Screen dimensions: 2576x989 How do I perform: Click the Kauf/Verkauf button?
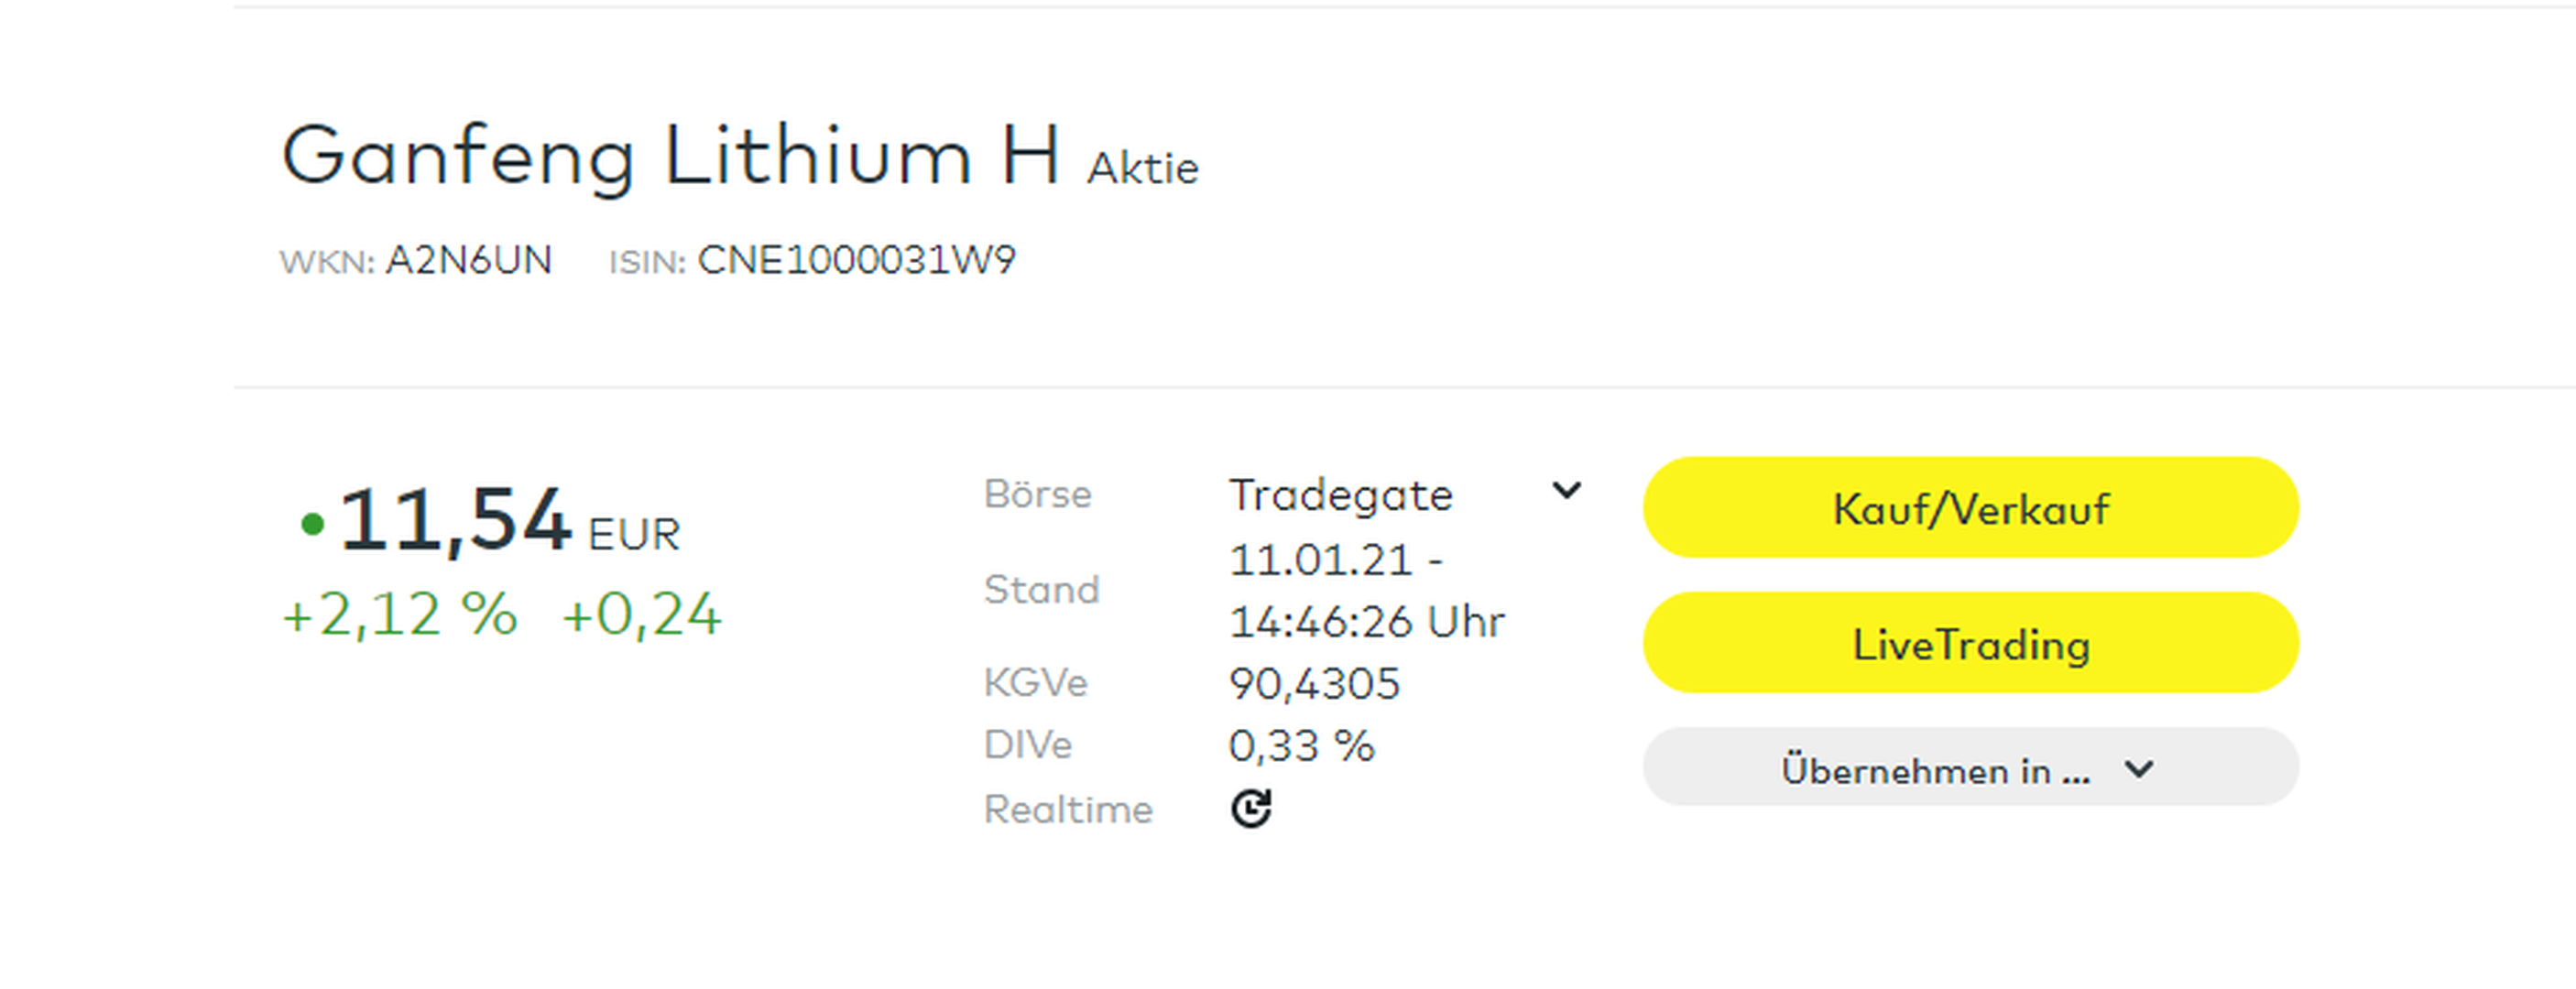click(x=1970, y=507)
